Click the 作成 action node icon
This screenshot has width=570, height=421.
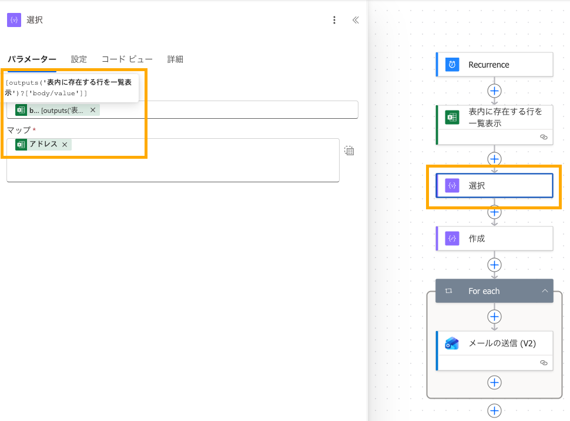(452, 239)
